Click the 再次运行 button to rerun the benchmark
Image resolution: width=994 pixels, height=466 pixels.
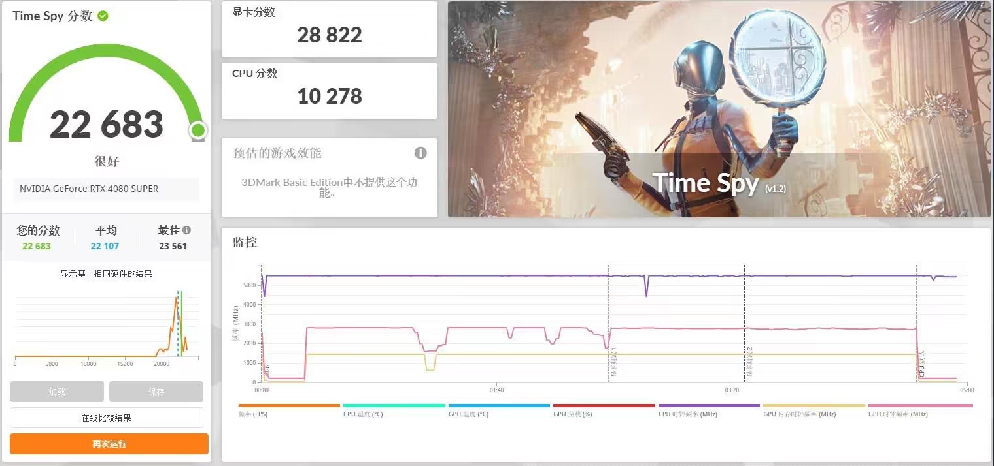(109, 443)
